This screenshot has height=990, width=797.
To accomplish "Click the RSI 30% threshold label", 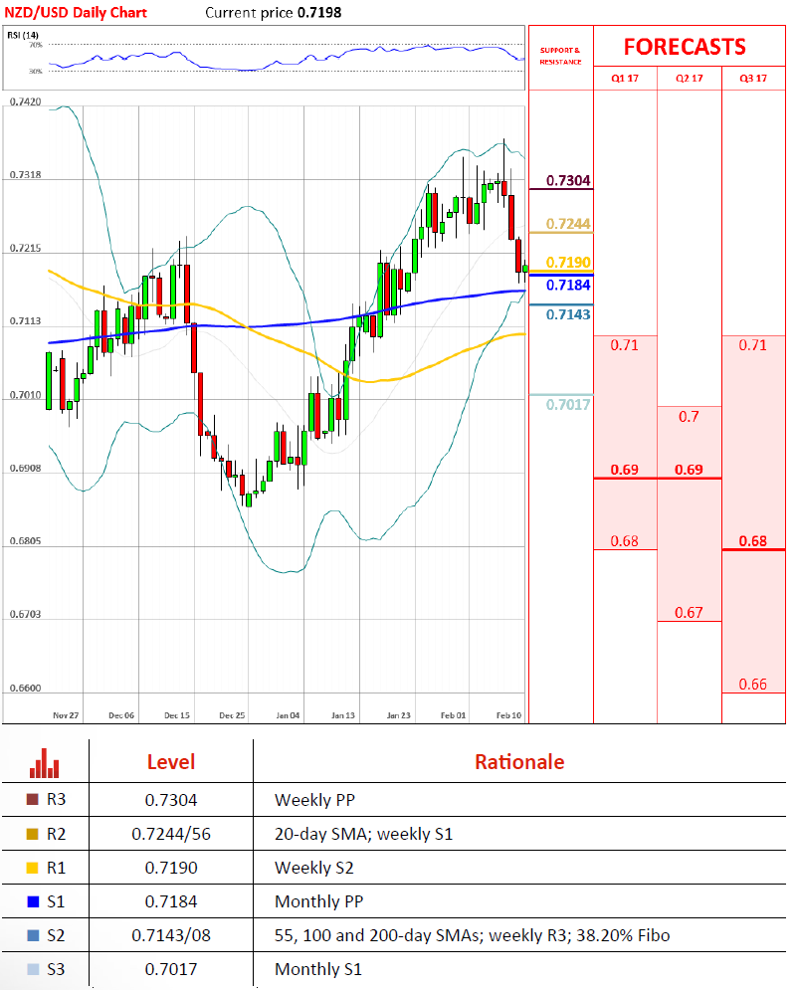I will coord(36,72).
